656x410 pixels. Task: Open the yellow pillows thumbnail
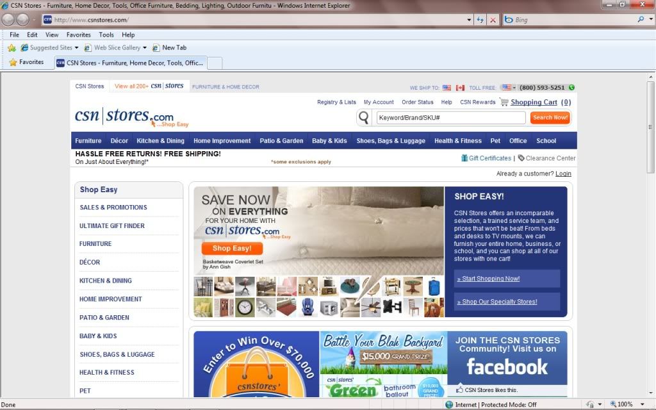pos(203,307)
